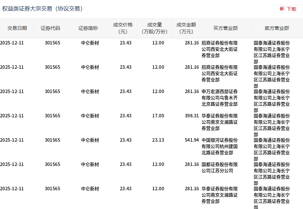Select the 成交价格(元) column header
The image size is (303, 209).
(123, 28)
